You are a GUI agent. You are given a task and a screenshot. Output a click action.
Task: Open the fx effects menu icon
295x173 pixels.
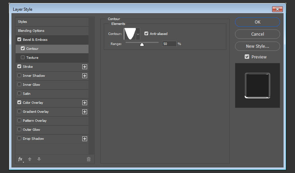[20, 159]
